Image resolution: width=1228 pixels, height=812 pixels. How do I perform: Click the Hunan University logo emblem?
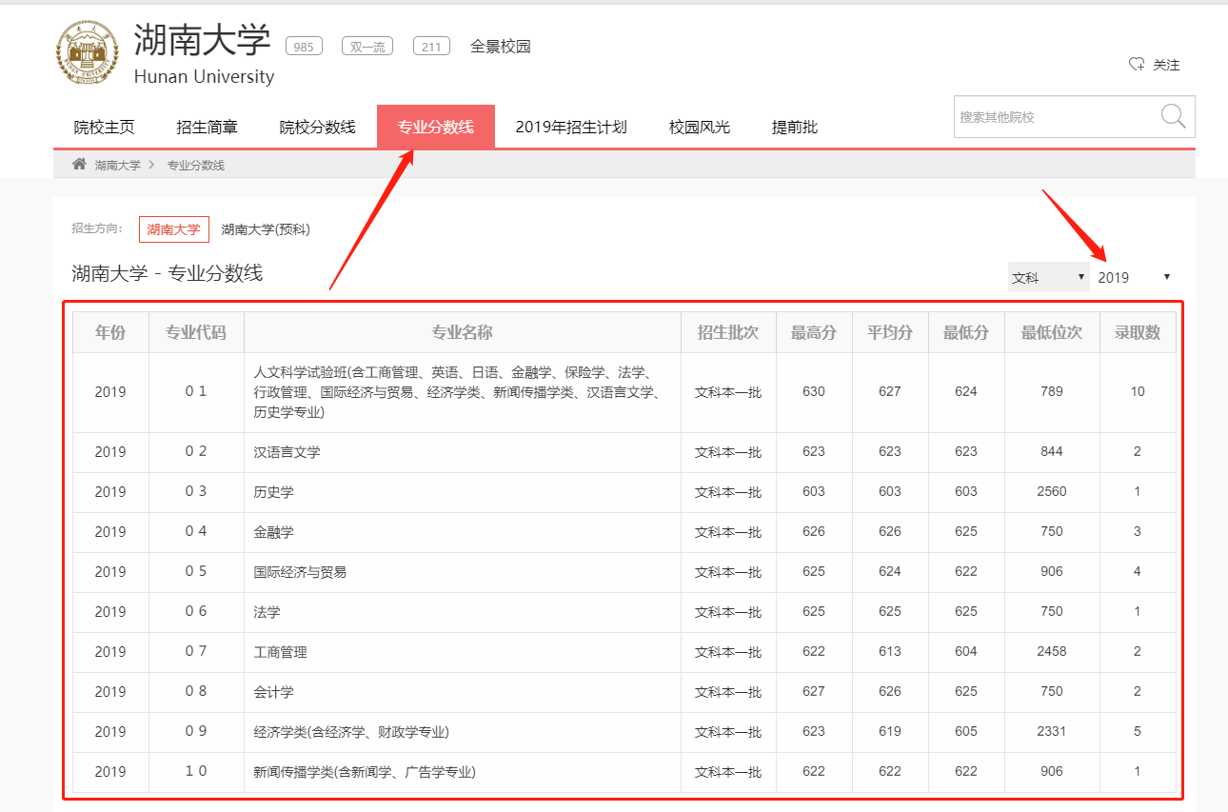(x=88, y=53)
